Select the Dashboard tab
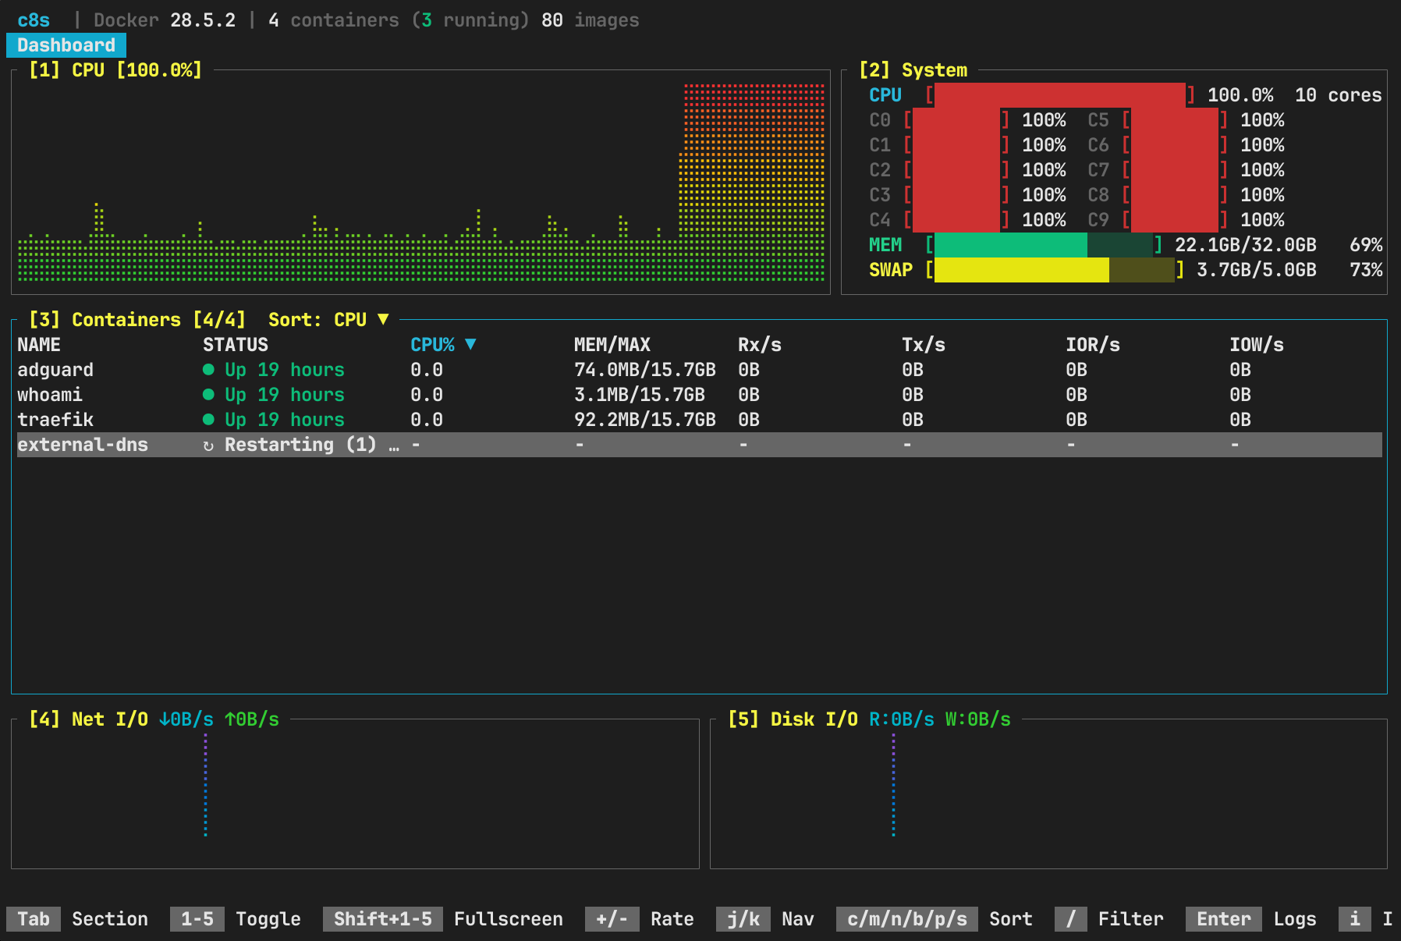 coord(66,45)
